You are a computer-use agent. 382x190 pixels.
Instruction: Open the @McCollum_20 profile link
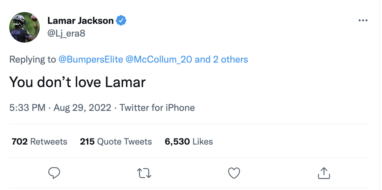click(159, 59)
